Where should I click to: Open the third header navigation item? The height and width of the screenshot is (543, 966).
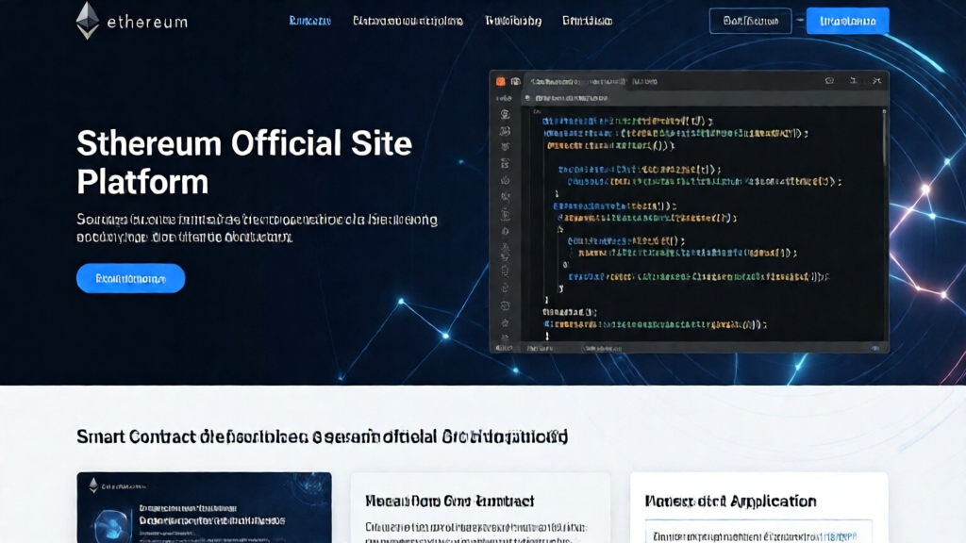click(513, 21)
